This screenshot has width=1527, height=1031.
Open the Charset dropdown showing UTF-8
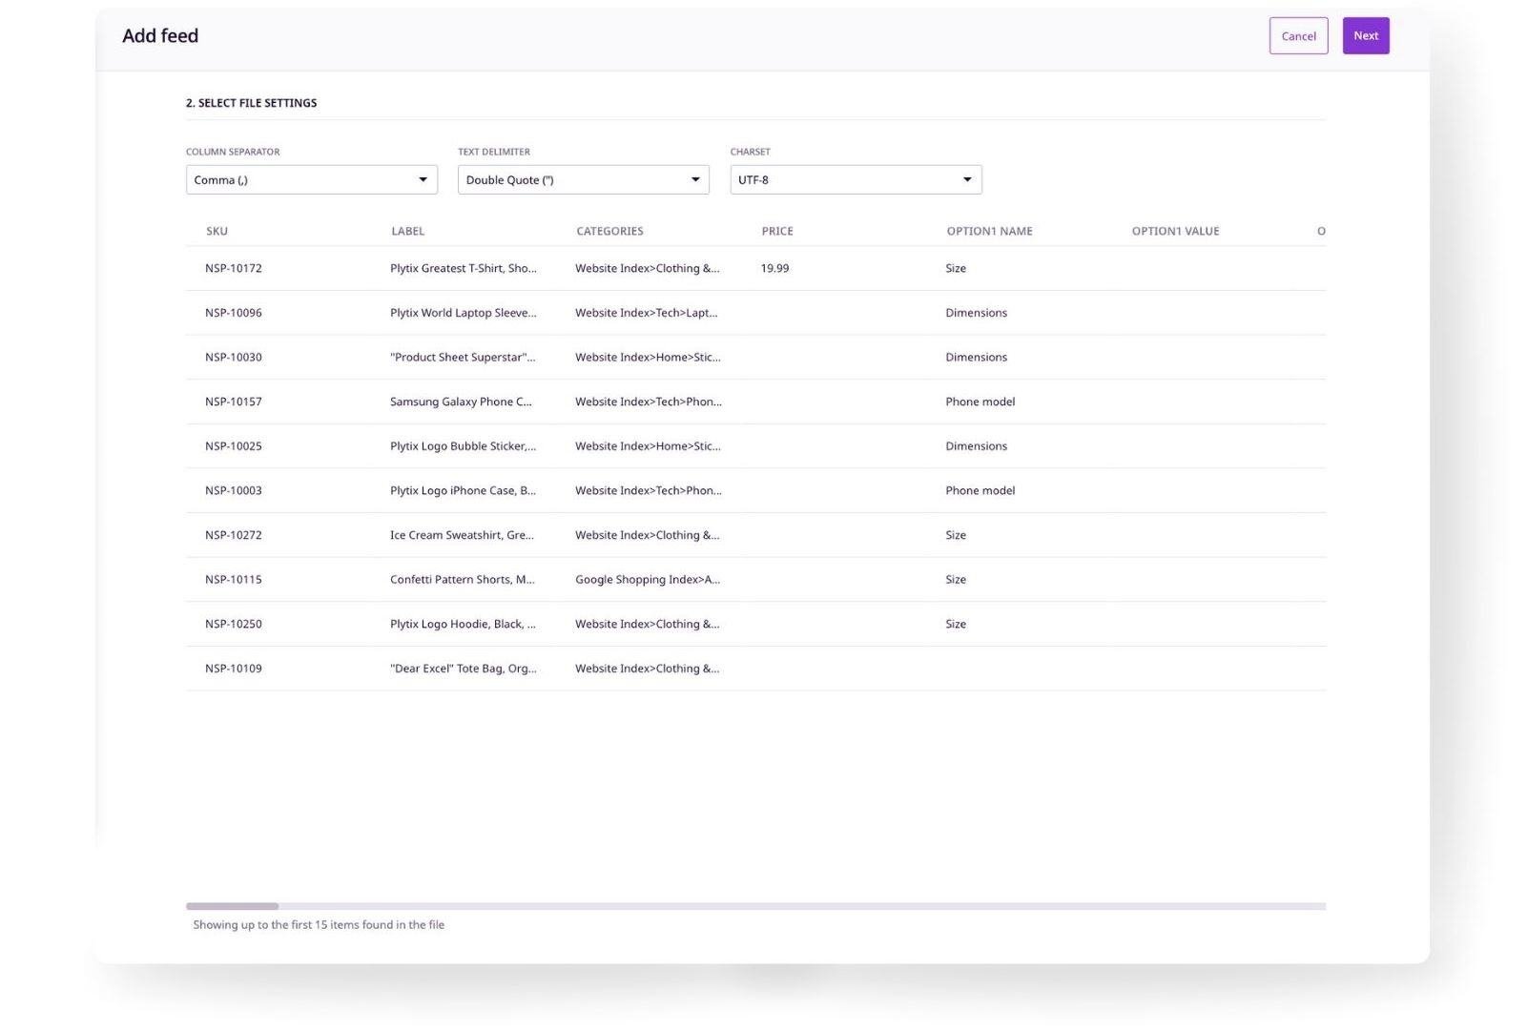click(x=855, y=179)
